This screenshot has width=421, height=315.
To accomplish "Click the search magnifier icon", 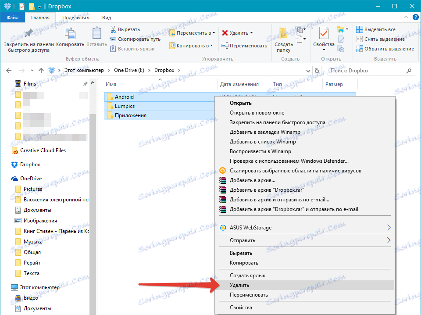I will coord(409,71).
